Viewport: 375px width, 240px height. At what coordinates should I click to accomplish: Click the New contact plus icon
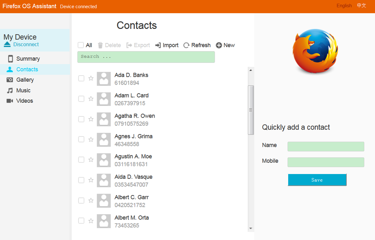click(x=219, y=45)
